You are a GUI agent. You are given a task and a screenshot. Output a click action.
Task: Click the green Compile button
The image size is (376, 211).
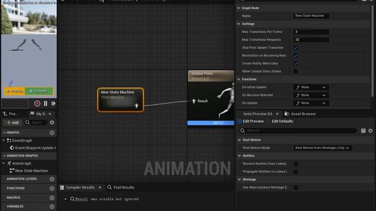pyautogui.click(x=39, y=91)
